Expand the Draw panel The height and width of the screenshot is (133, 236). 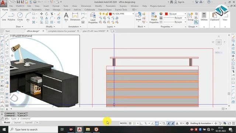click(20, 27)
